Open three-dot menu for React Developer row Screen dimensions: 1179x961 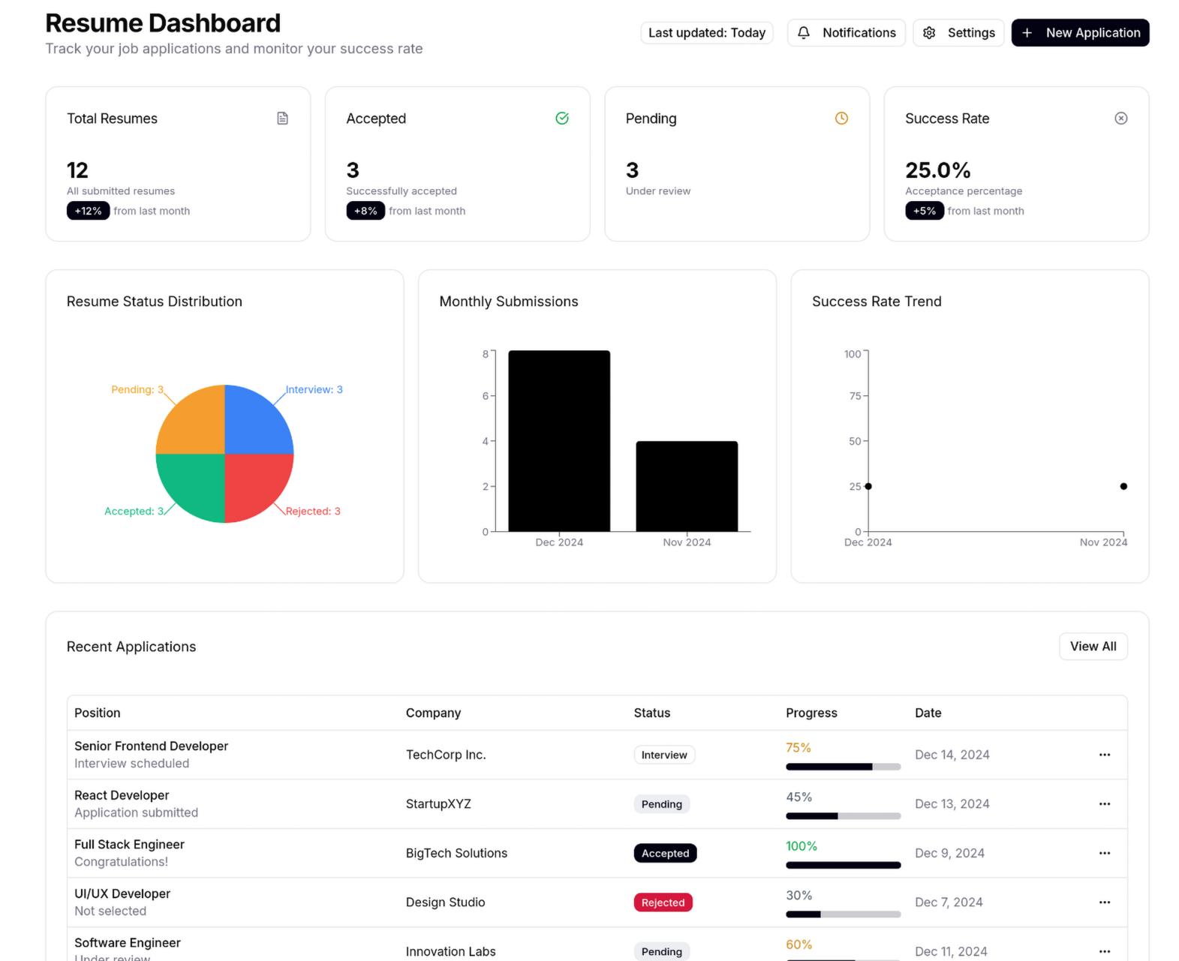click(1104, 804)
